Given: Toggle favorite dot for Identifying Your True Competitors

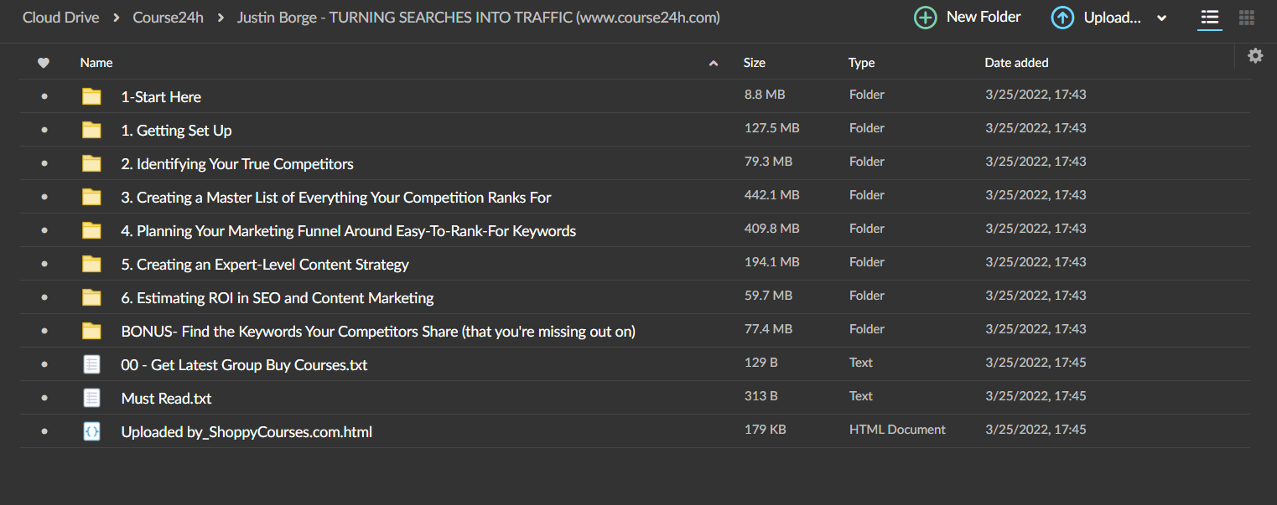Looking at the screenshot, I should [44, 163].
